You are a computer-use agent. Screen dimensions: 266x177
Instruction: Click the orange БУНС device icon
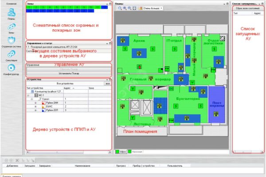coord(43,107)
